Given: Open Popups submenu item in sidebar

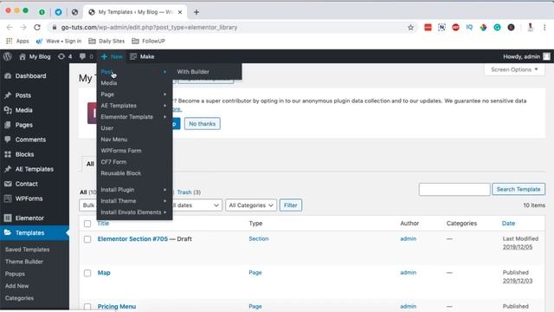Looking at the screenshot, I should pos(15,274).
